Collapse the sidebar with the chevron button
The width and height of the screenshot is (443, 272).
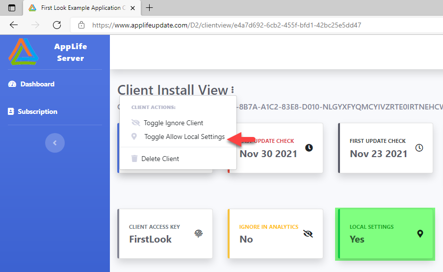[55, 143]
